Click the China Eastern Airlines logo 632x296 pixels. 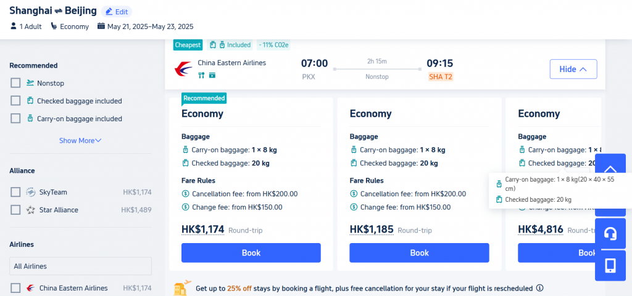coord(183,69)
